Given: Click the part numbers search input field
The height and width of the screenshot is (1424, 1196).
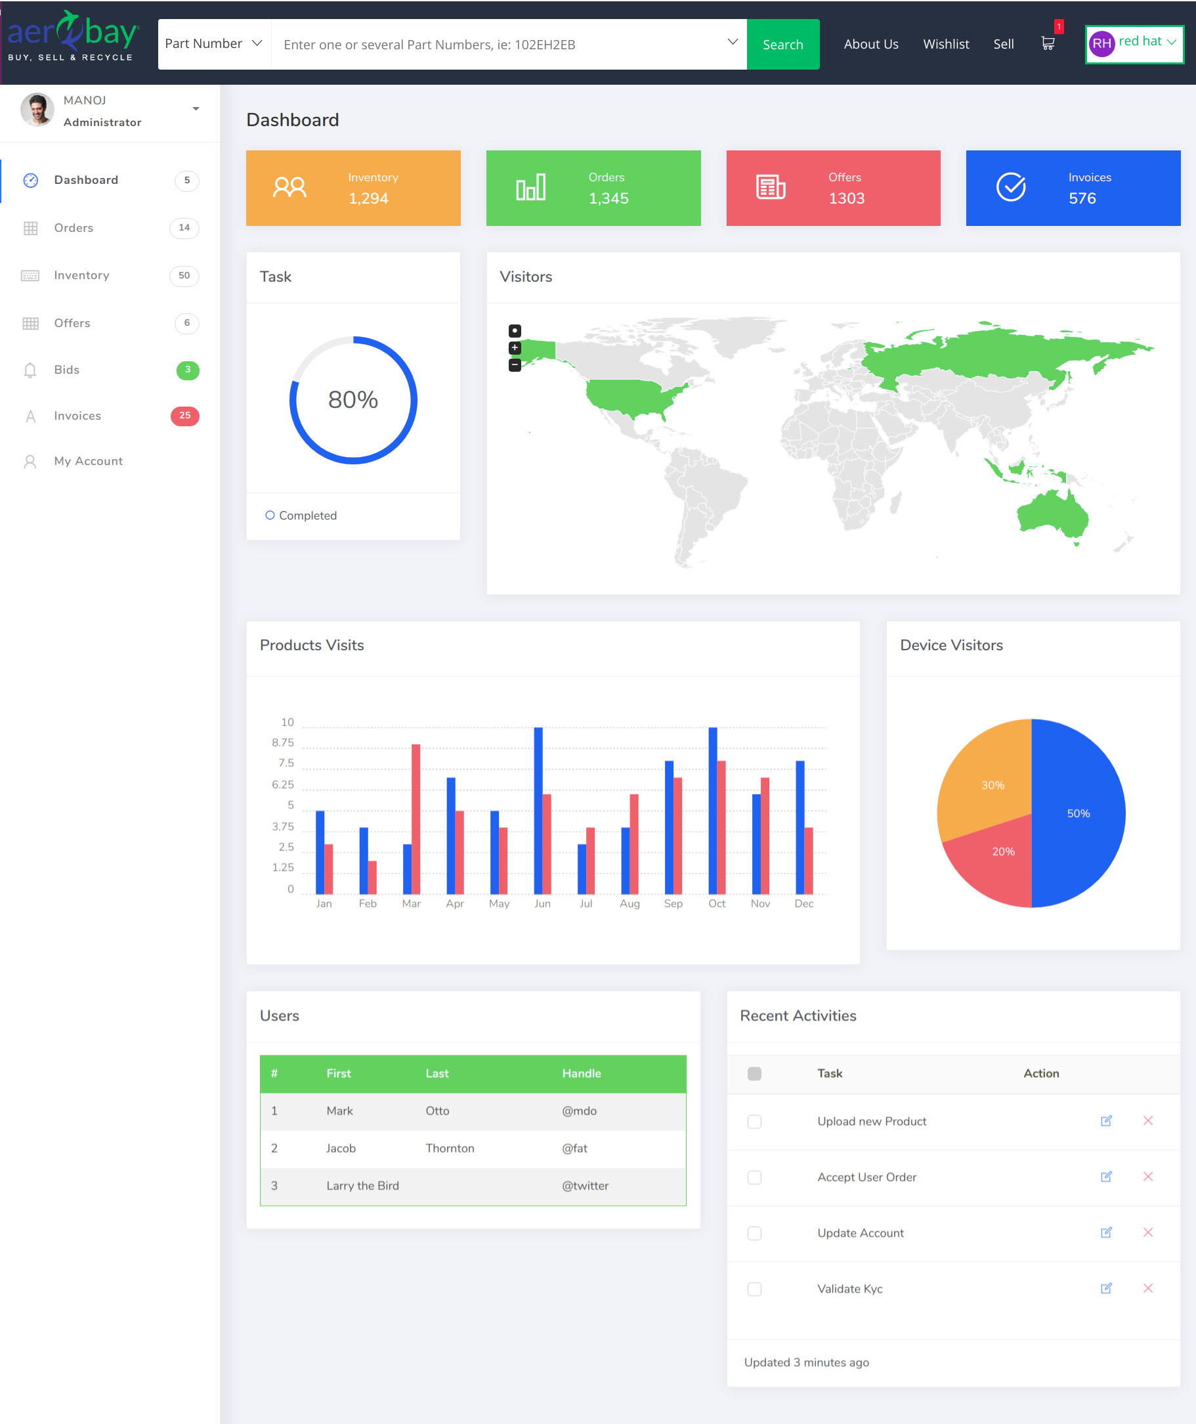Looking at the screenshot, I should tap(502, 45).
